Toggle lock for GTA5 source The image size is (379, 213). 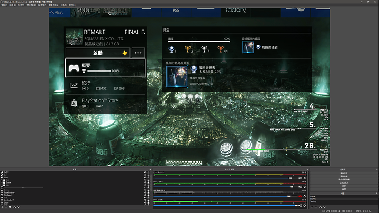pyautogui.click(x=148, y=198)
